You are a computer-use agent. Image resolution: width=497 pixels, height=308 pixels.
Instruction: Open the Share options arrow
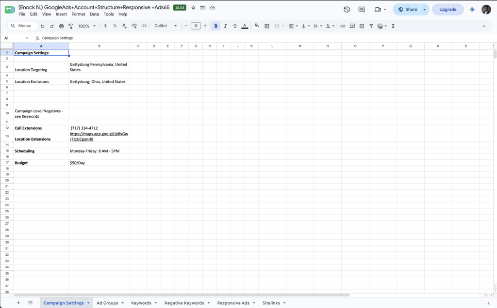click(424, 10)
